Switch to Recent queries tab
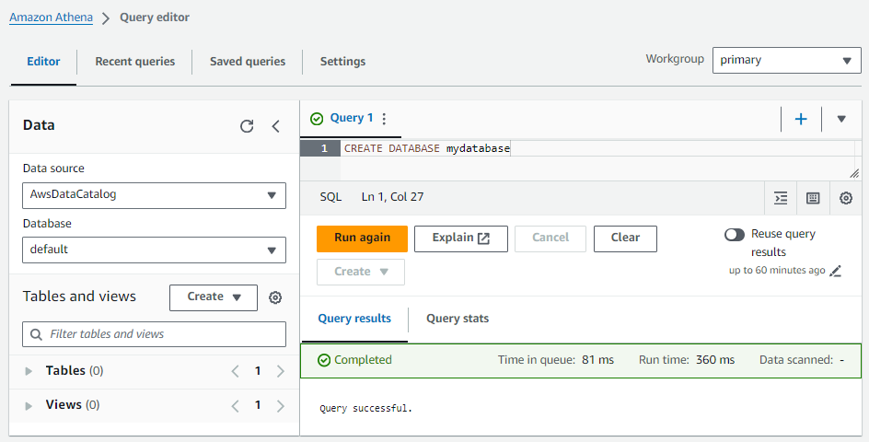 pos(134,62)
